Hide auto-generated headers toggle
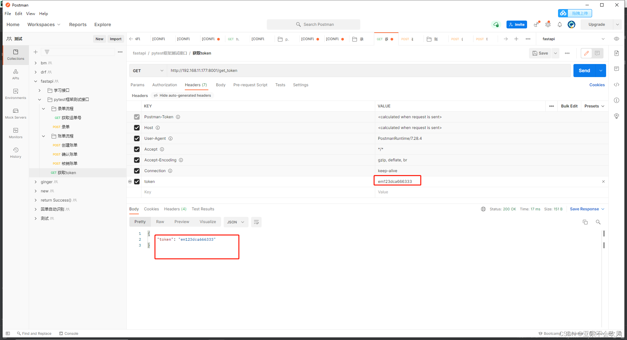 [183, 95]
